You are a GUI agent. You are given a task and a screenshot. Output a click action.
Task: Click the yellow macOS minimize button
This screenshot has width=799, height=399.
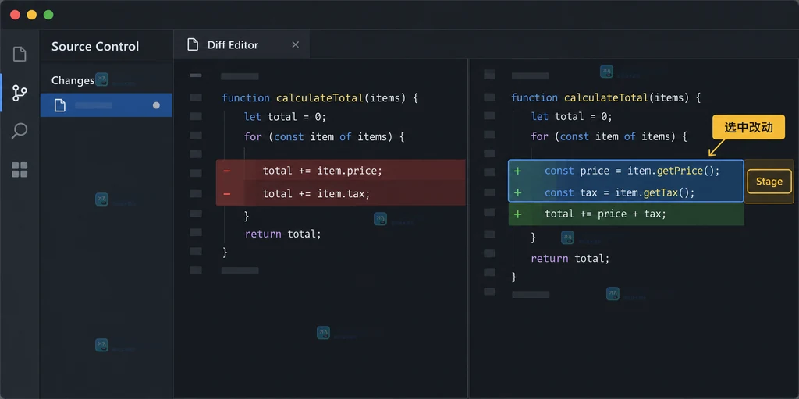point(31,15)
